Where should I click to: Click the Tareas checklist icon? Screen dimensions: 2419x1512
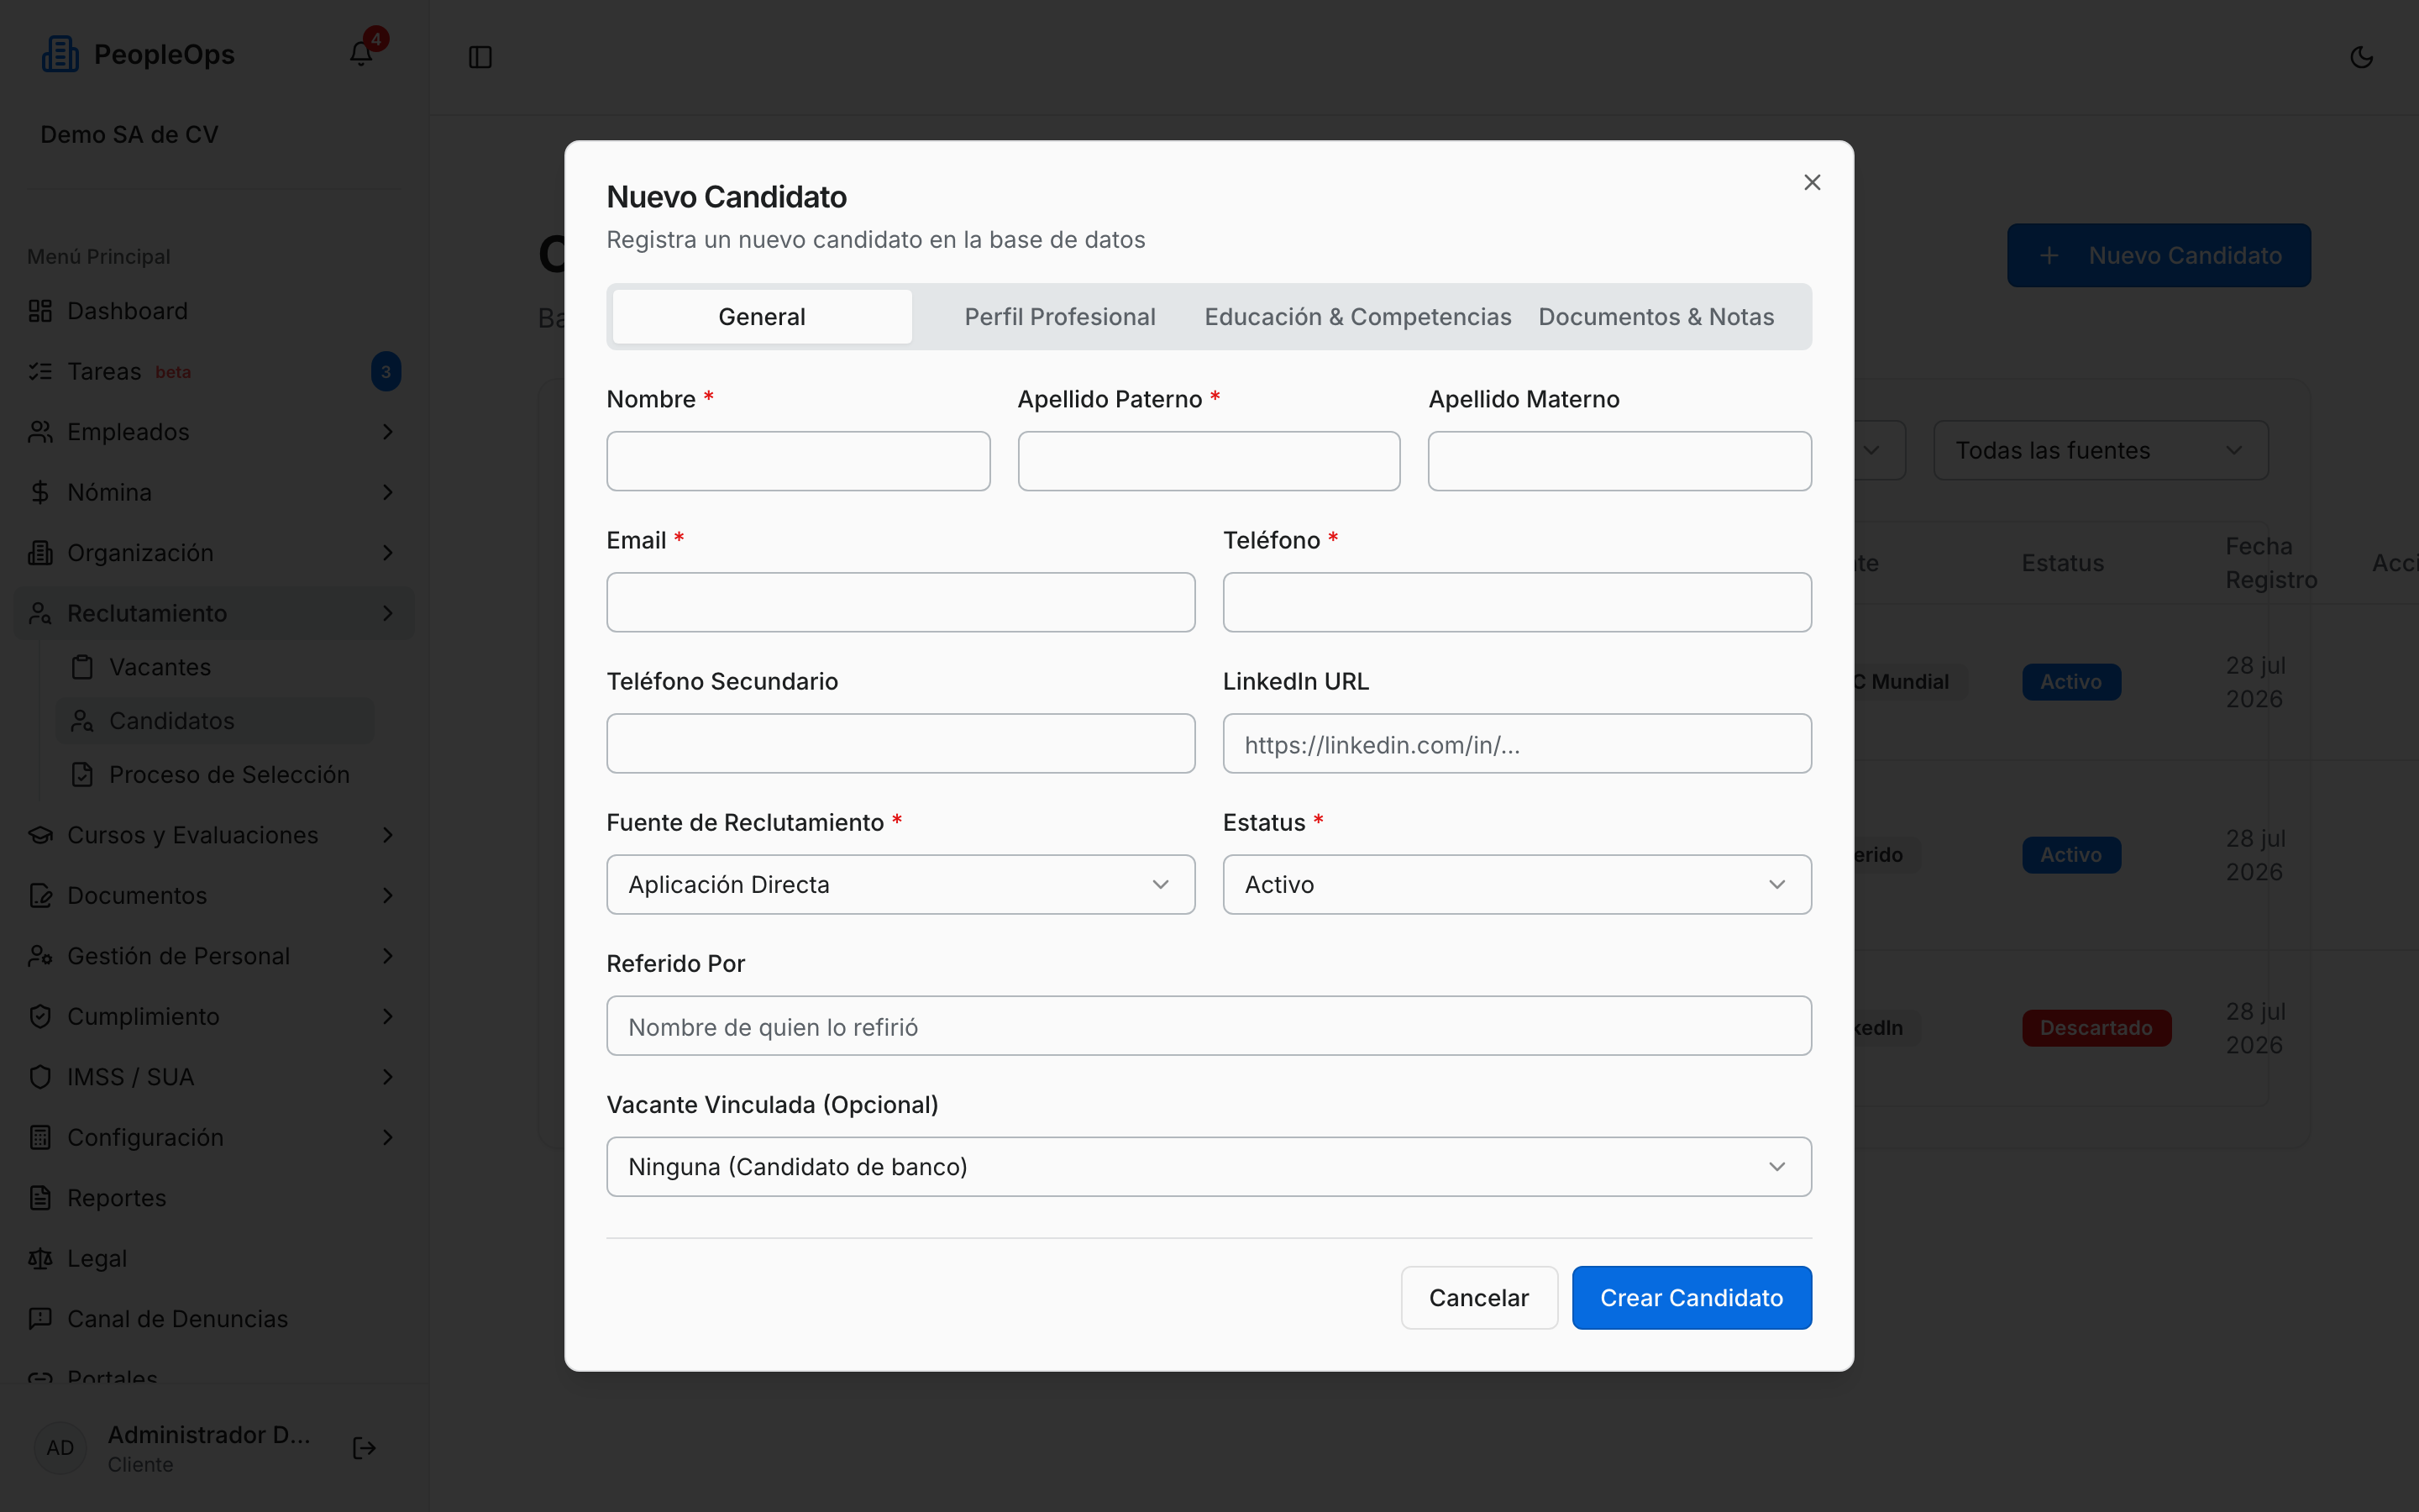[40, 371]
